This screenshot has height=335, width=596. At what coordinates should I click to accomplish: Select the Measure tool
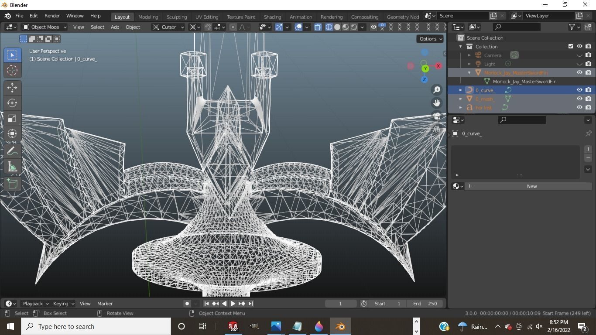(x=12, y=166)
